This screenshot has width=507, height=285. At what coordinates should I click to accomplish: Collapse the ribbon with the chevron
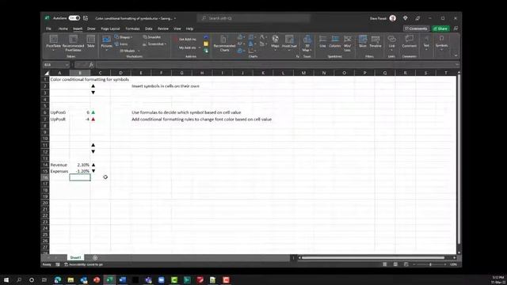[x=456, y=55]
